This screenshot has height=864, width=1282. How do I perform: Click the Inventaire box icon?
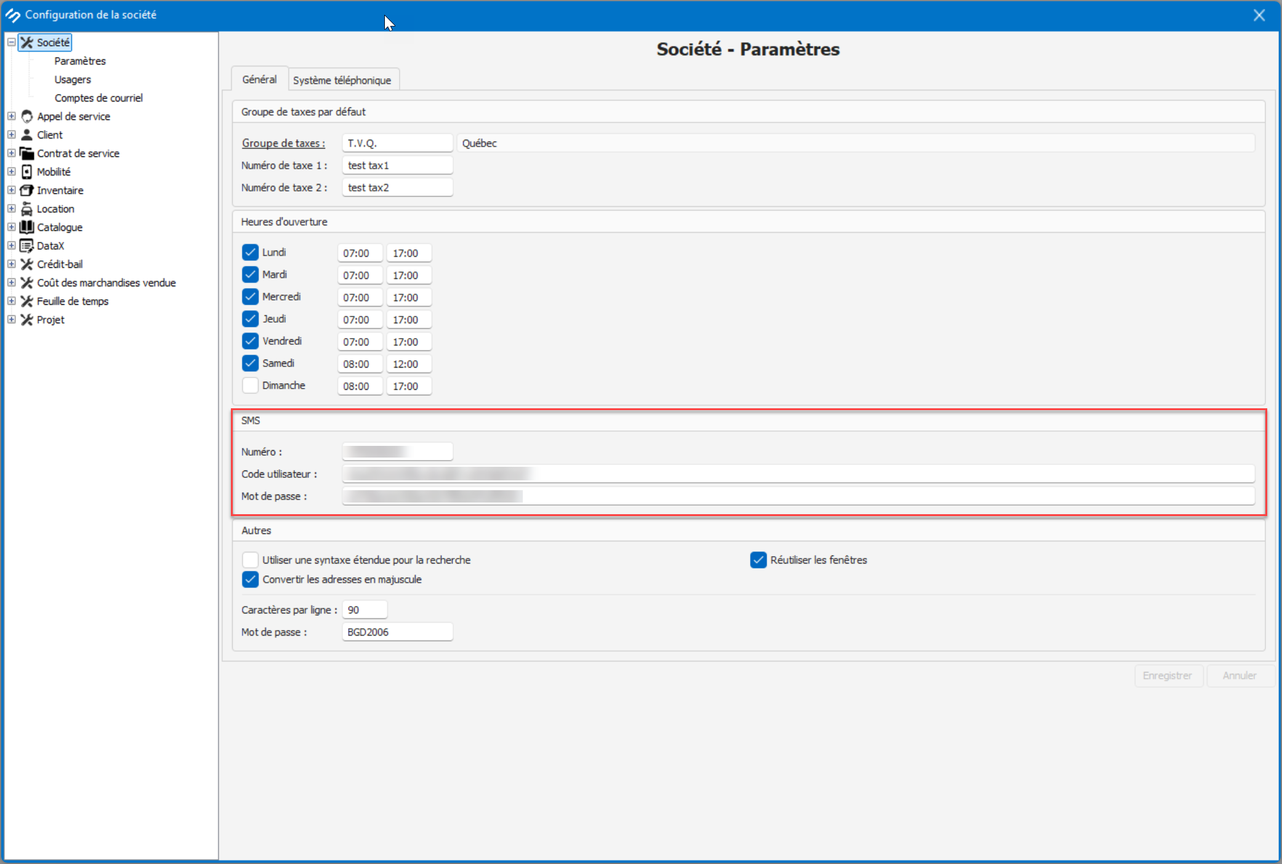point(26,190)
